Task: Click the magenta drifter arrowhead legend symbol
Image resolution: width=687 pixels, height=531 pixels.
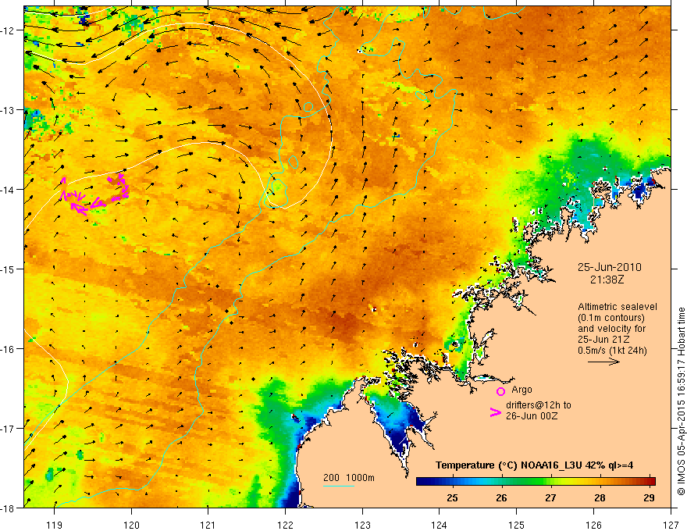Action: tap(495, 412)
